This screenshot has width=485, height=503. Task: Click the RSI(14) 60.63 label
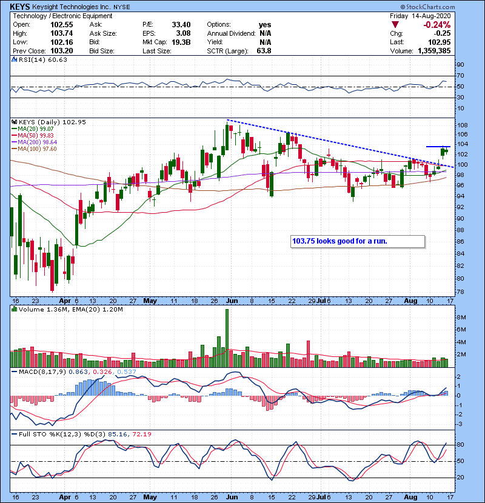(x=43, y=59)
